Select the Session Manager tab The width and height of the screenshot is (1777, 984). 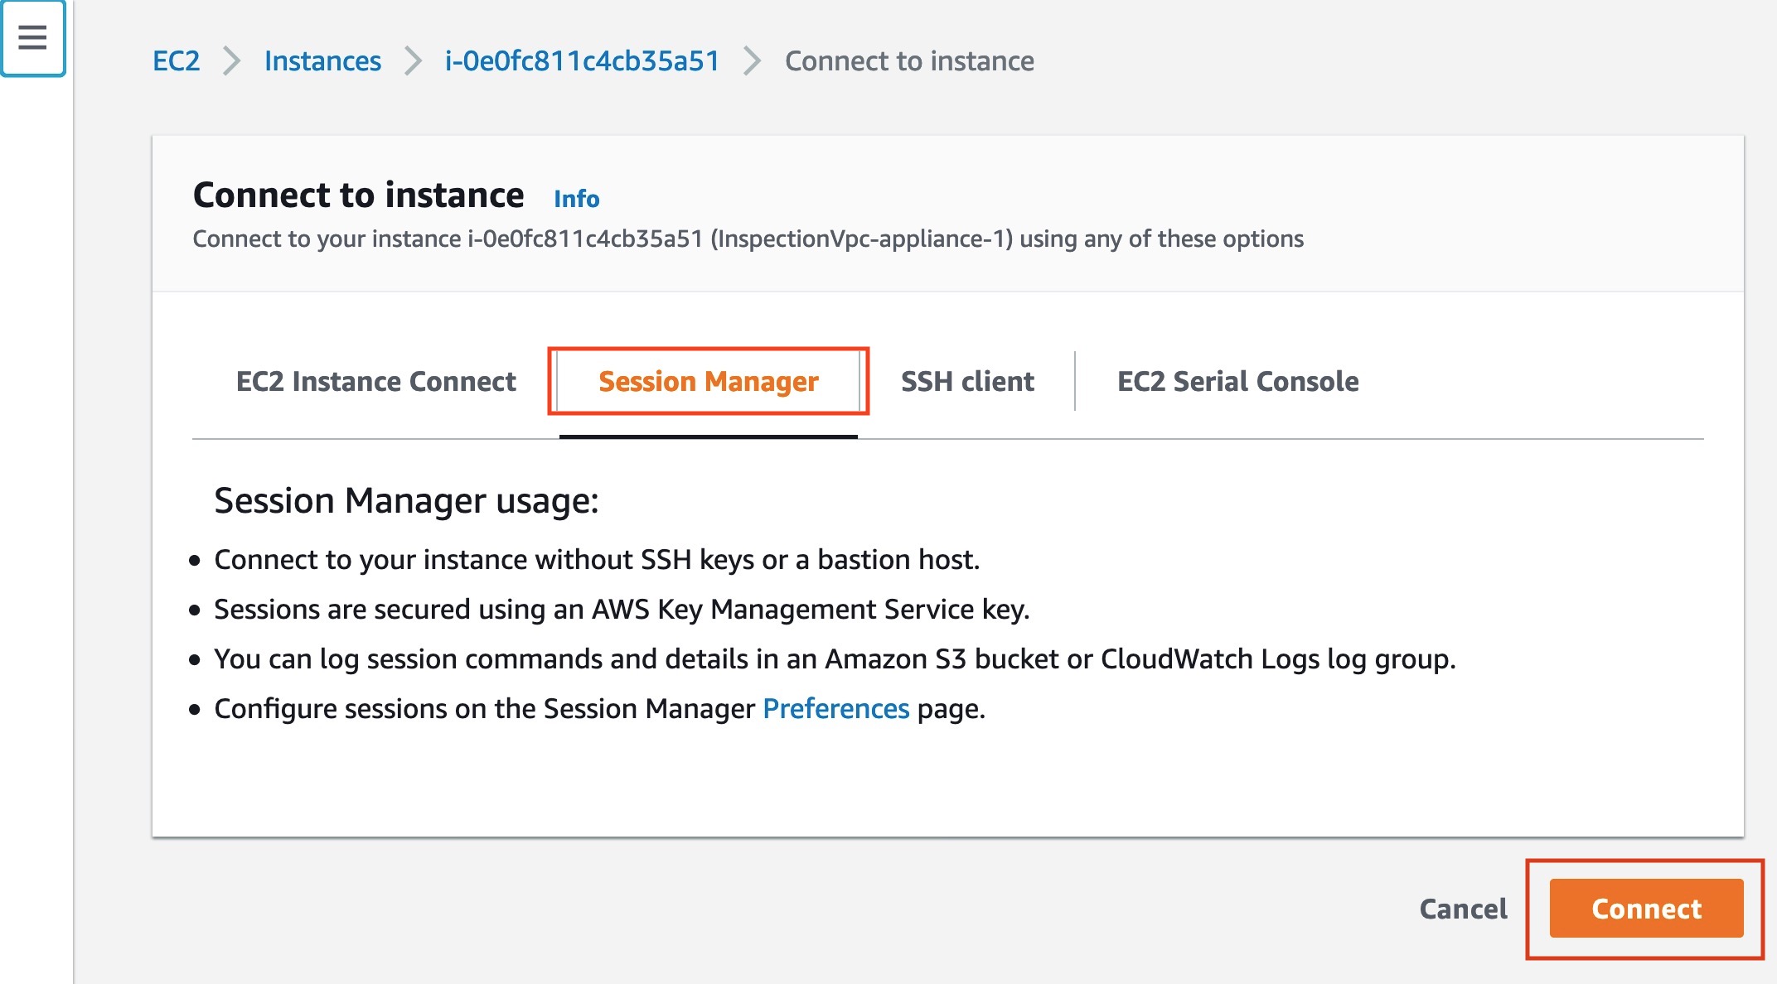coord(709,382)
